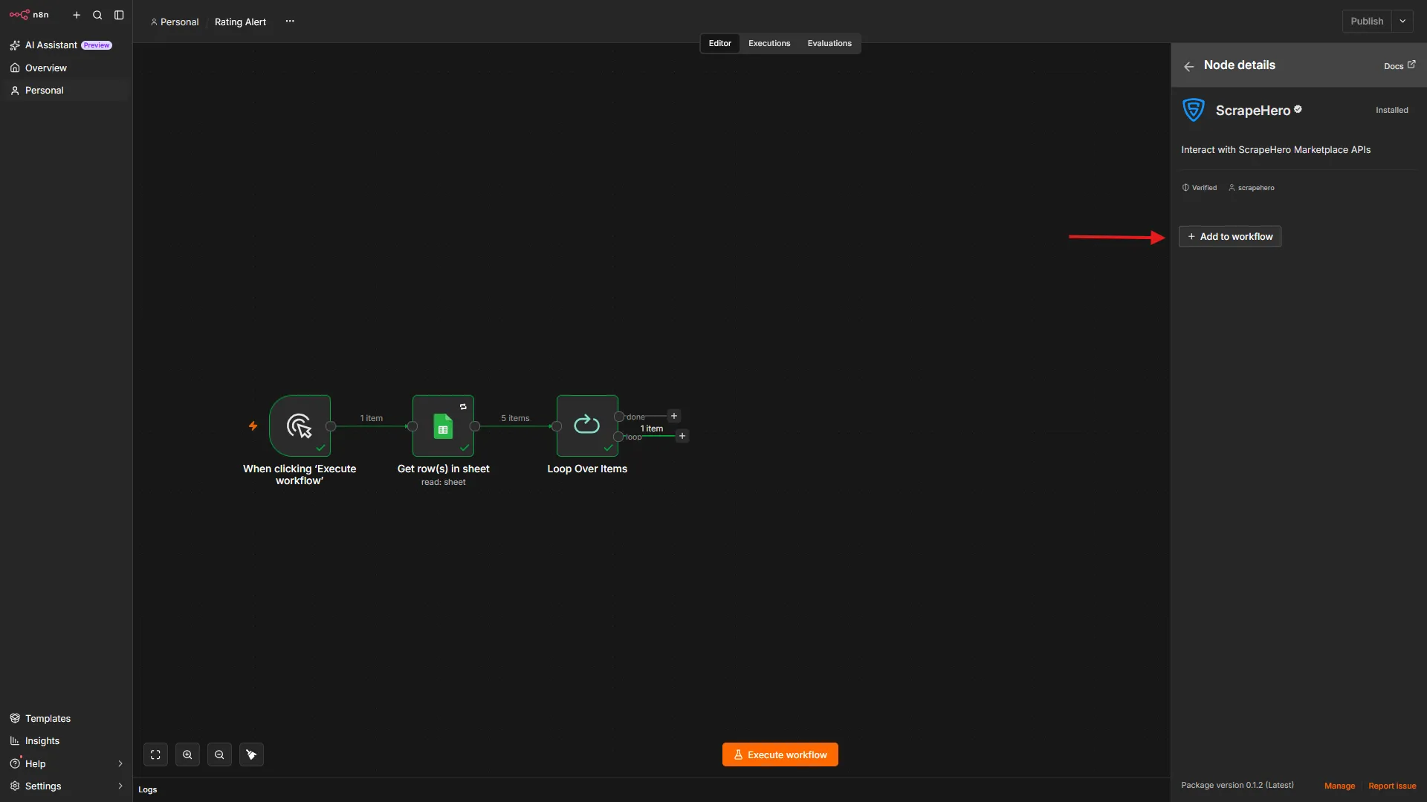Screen dimensions: 1427x802
Task: Open the Publish dropdown arrow
Action: coord(1402,22)
